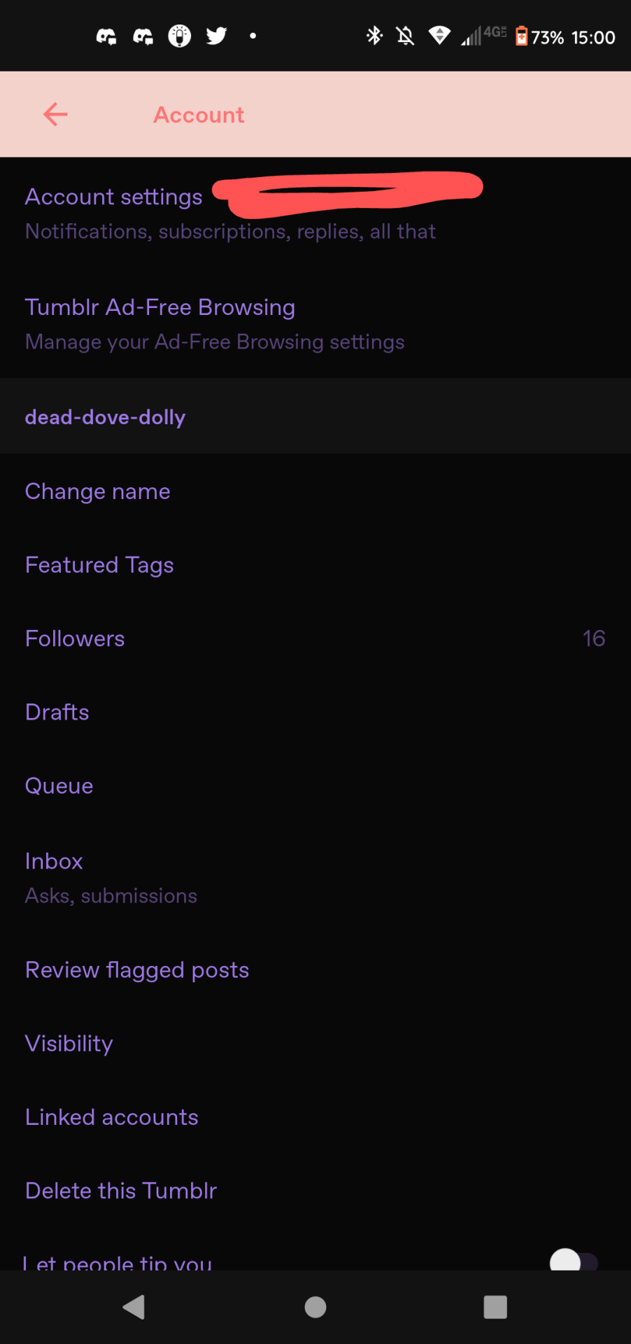Open the Queue
Screen dimensions: 631x1344
pos(315,786)
